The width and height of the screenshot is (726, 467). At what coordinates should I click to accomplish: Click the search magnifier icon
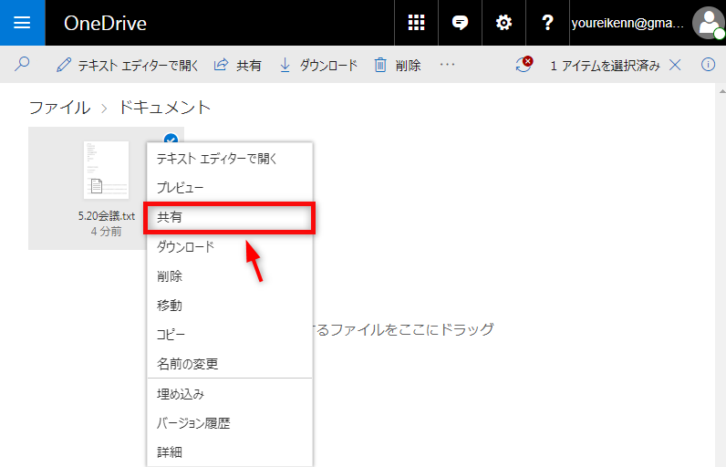(x=22, y=65)
